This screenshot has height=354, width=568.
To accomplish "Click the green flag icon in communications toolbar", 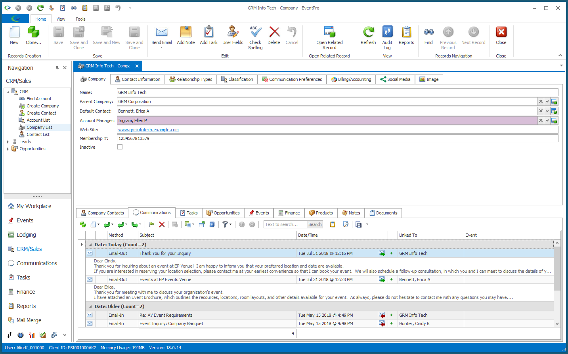I will 152,224.
